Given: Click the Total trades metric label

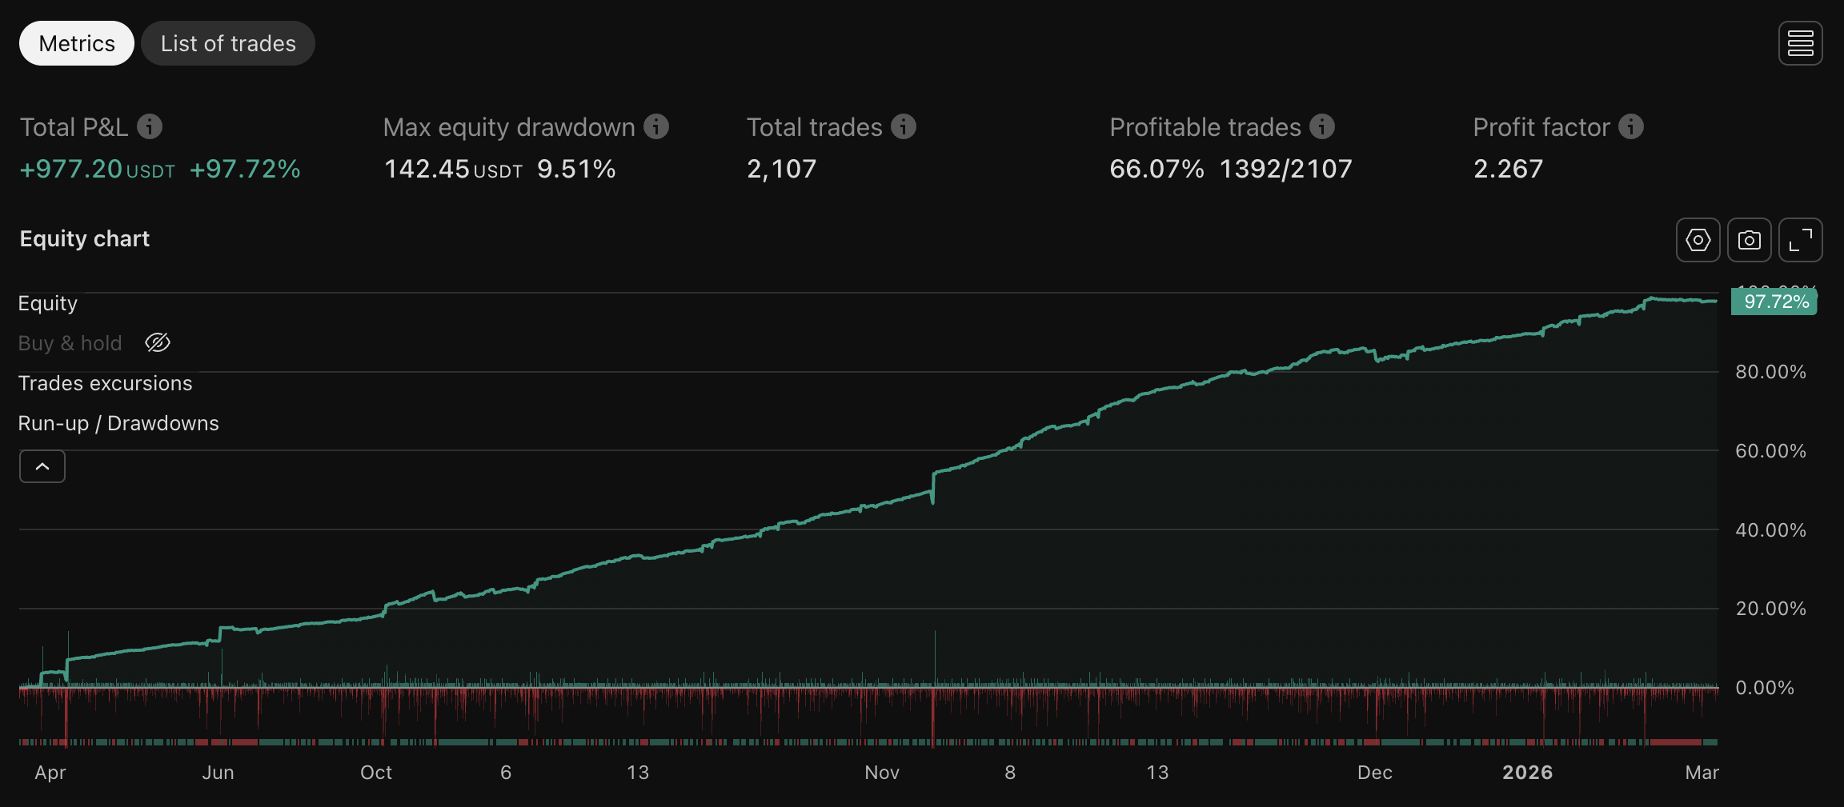Looking at the screenshot, I should (815, 127).
